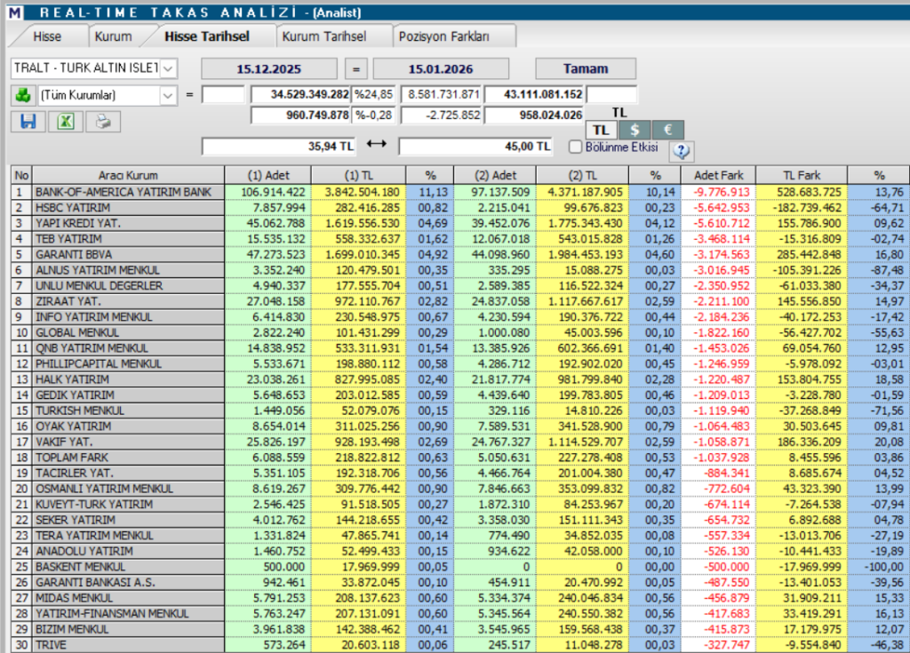Sort by Aracı Kurum column header

(128, 175)
